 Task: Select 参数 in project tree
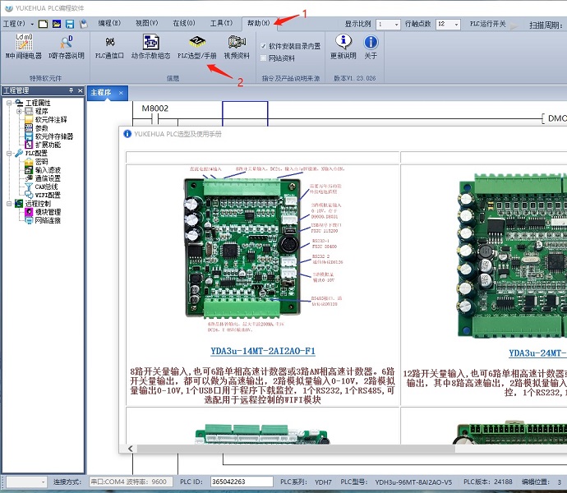click(41, 128)
